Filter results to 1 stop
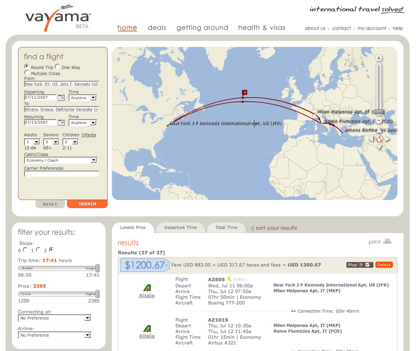This screenshot has width=417, height=351. pyautogui.click(x=38, y=249)
